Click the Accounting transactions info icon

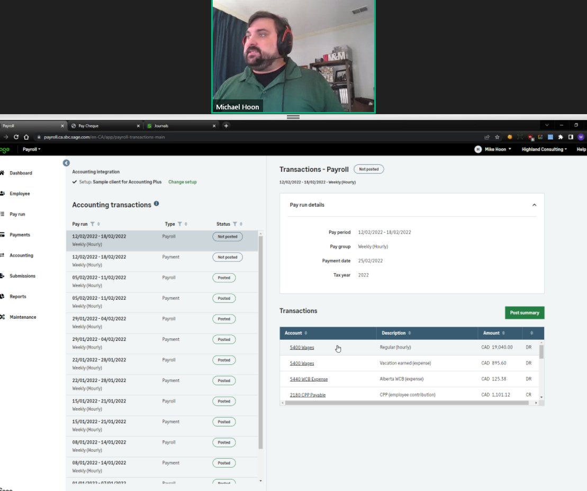pyautogui.click(x=157, y=204)
